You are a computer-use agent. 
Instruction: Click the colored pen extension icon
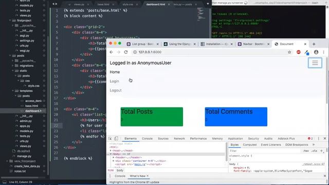[x=307, y=52]
